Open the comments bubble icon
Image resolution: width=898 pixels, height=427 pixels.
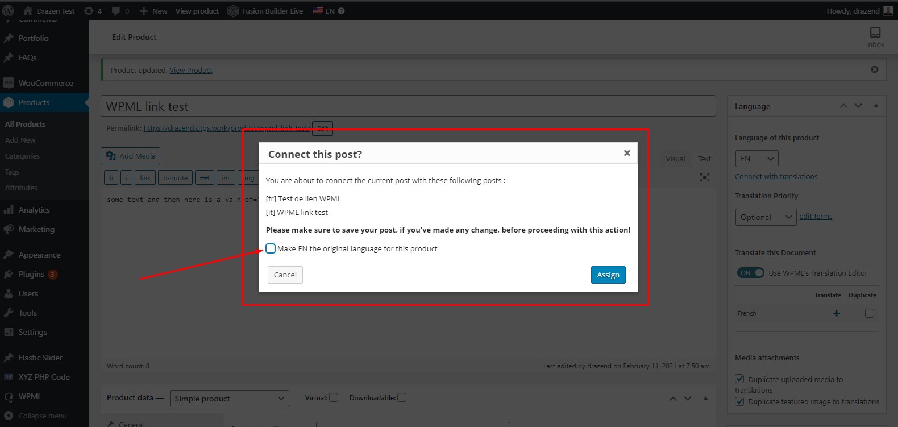pyautogui.click(x=116, y=11)
